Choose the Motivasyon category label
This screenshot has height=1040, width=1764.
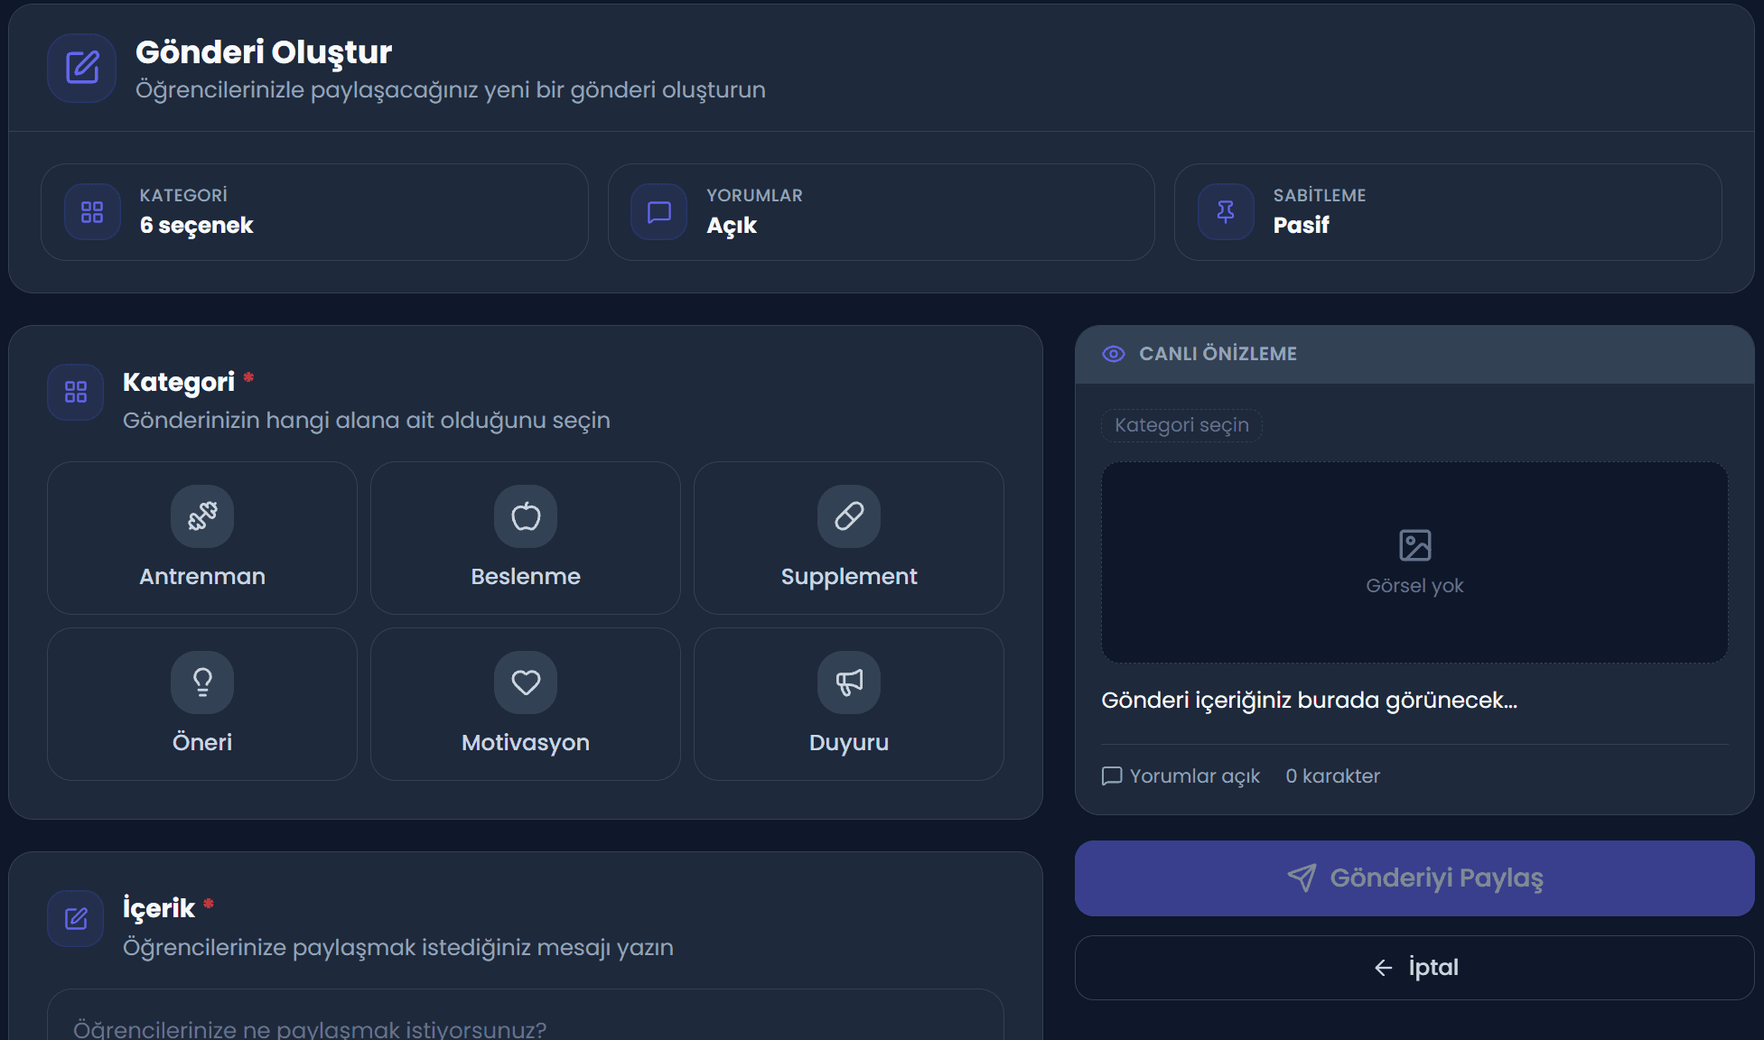tap(526, 743)
